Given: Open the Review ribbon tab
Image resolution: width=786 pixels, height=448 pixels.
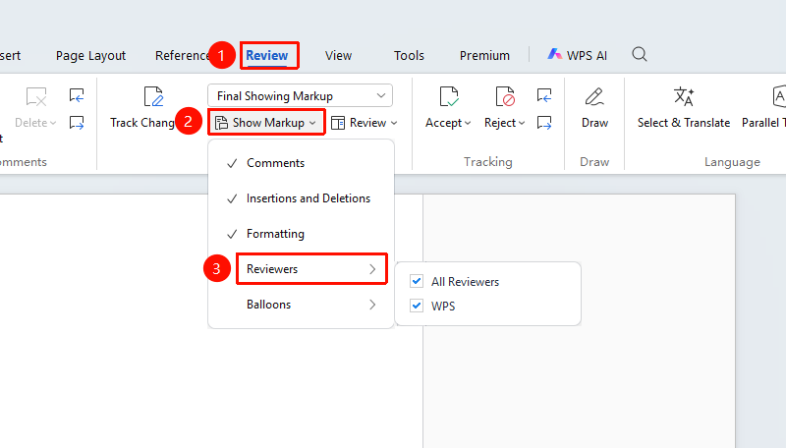Looking at the screenshot, I should coord(266,55).
